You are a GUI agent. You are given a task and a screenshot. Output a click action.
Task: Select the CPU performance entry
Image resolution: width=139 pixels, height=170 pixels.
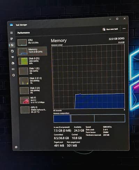point(32,42)
